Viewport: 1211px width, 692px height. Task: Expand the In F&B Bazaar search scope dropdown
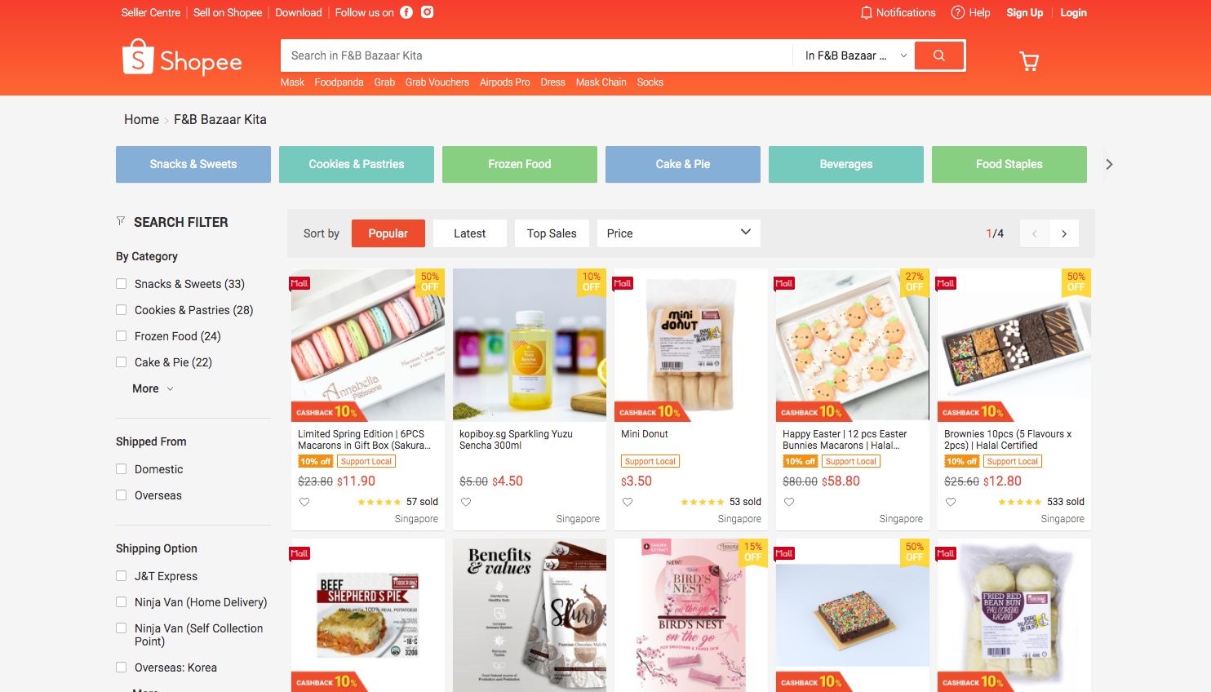point(855,55)
